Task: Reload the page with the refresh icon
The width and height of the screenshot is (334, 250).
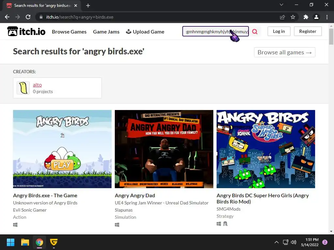Action: click(x=28, y=17)
